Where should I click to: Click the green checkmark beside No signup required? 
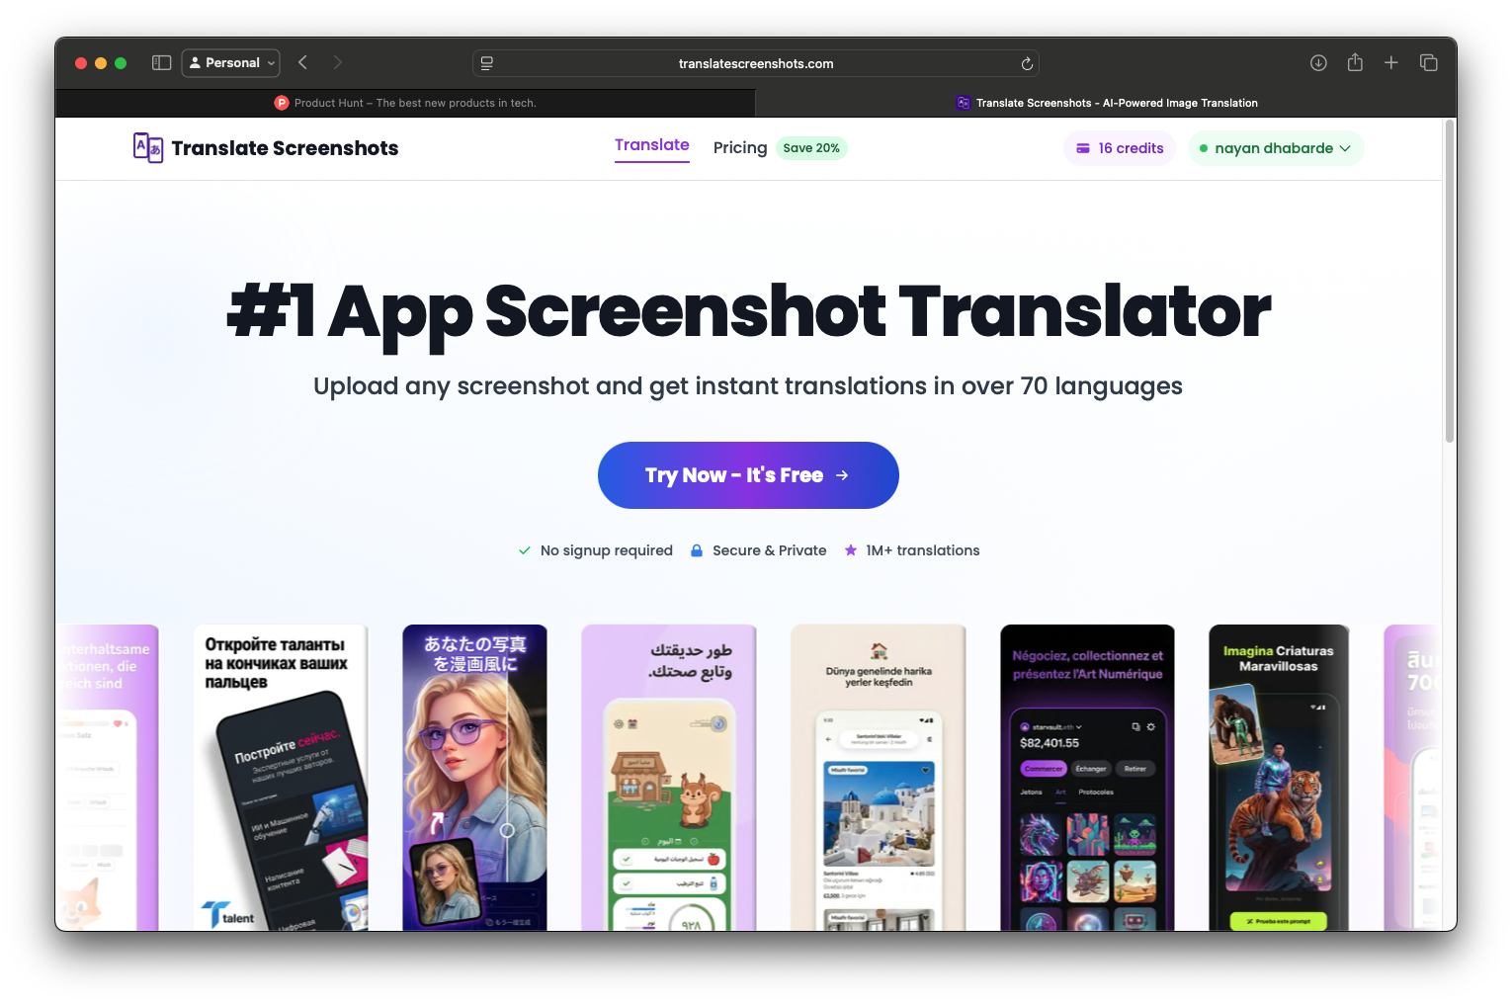[x=524, y=550]
